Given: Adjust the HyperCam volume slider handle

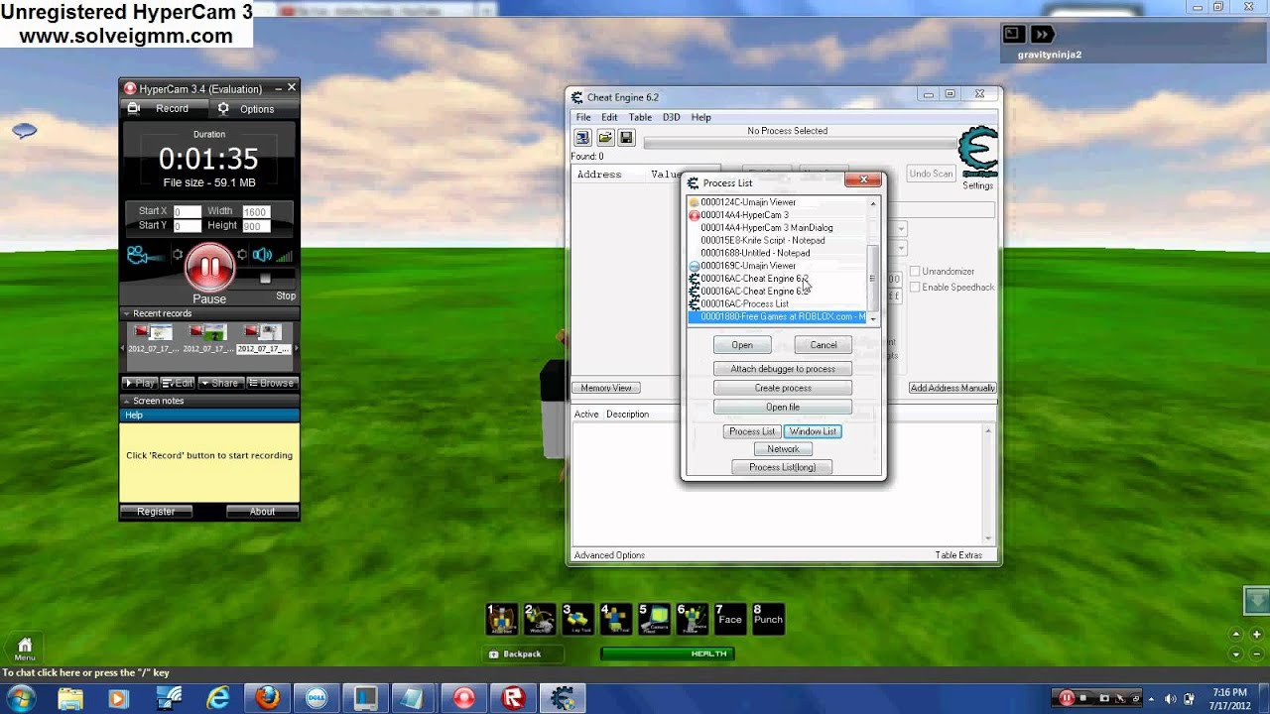Looking at the screenshot, I should pos(265,279).
